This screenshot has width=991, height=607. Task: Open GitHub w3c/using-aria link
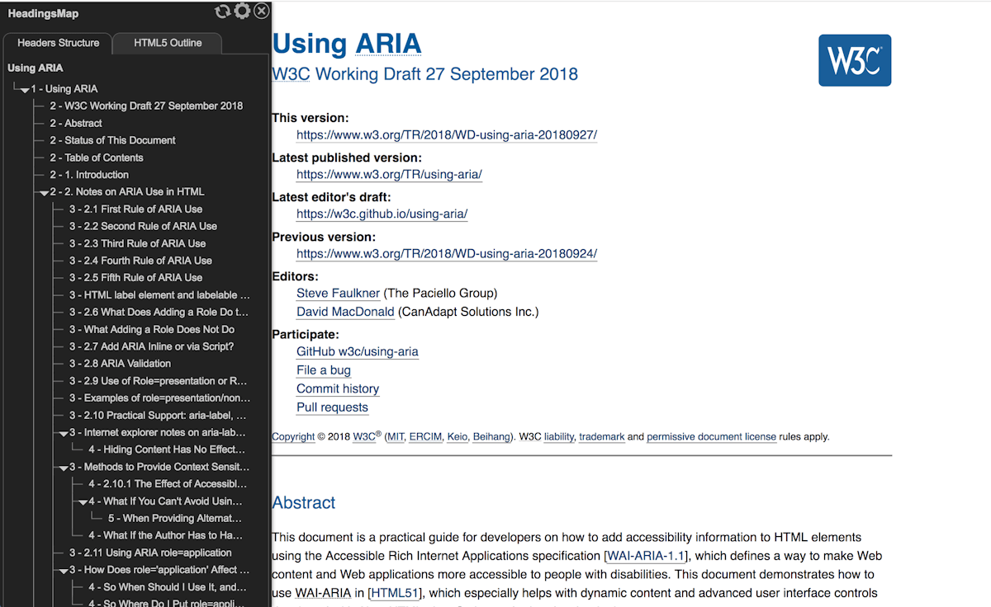pyautogui.click(x=358, y=352)
